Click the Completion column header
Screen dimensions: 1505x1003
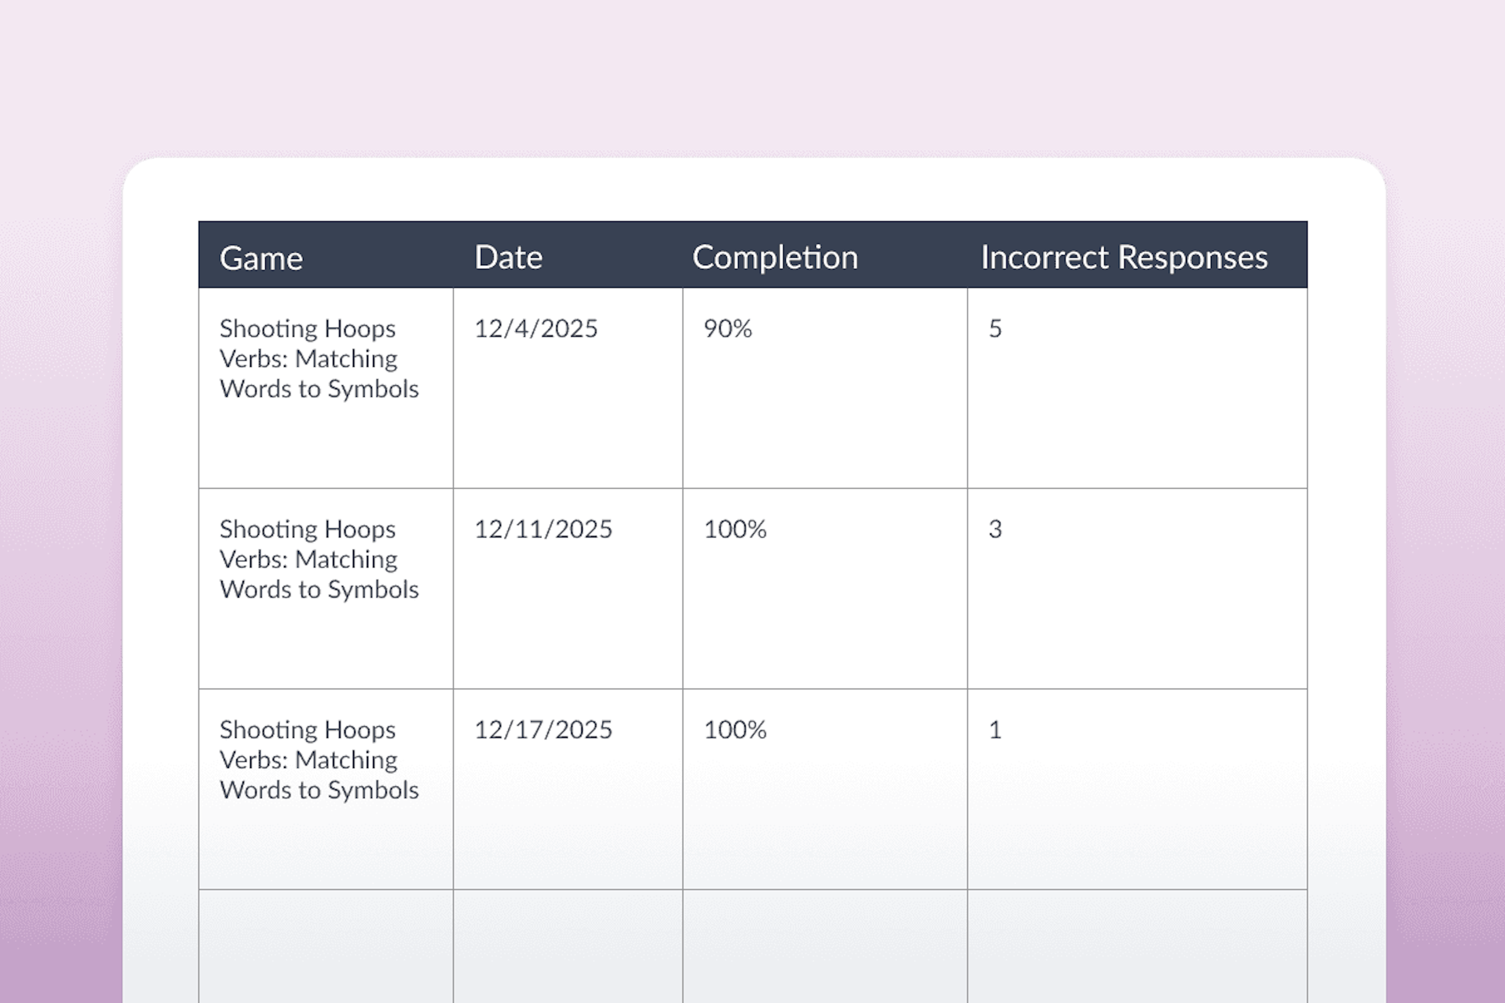(774, 257)
